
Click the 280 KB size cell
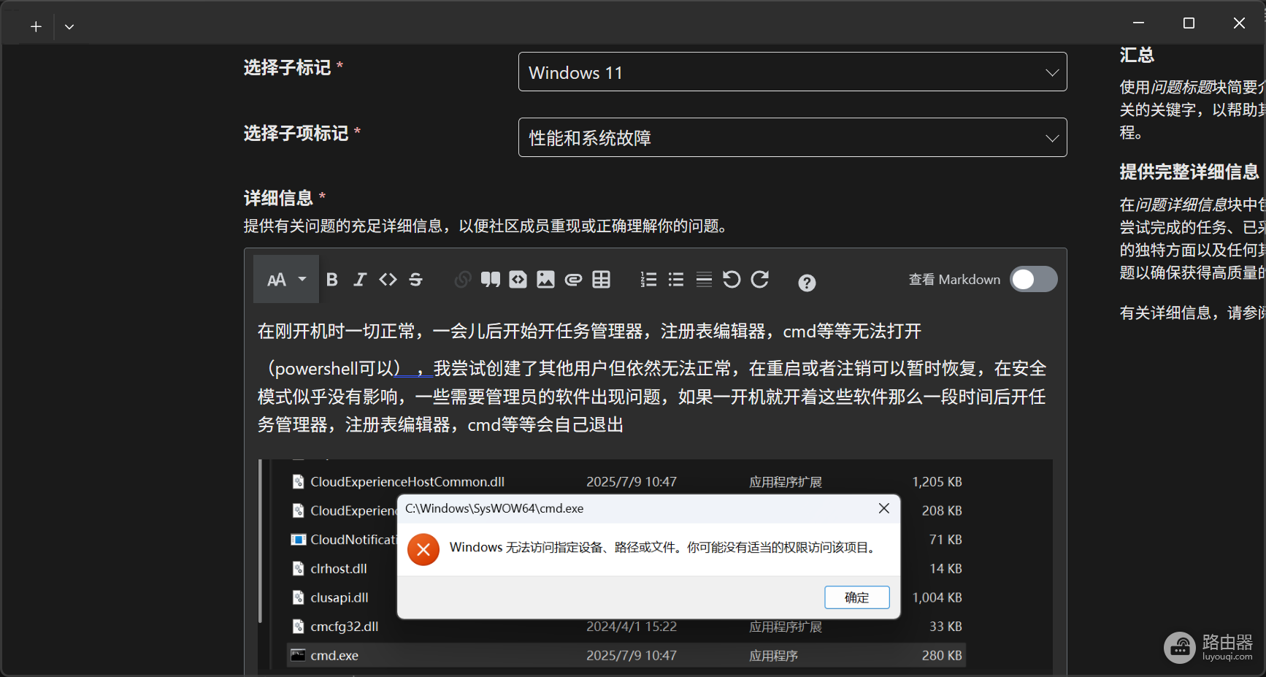click(942, 655)
